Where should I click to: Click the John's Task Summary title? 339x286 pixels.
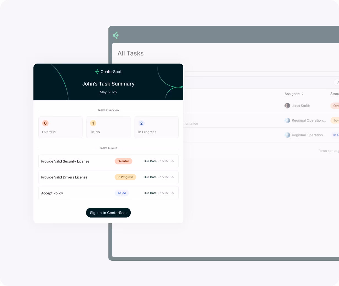(x=108, y=84)
